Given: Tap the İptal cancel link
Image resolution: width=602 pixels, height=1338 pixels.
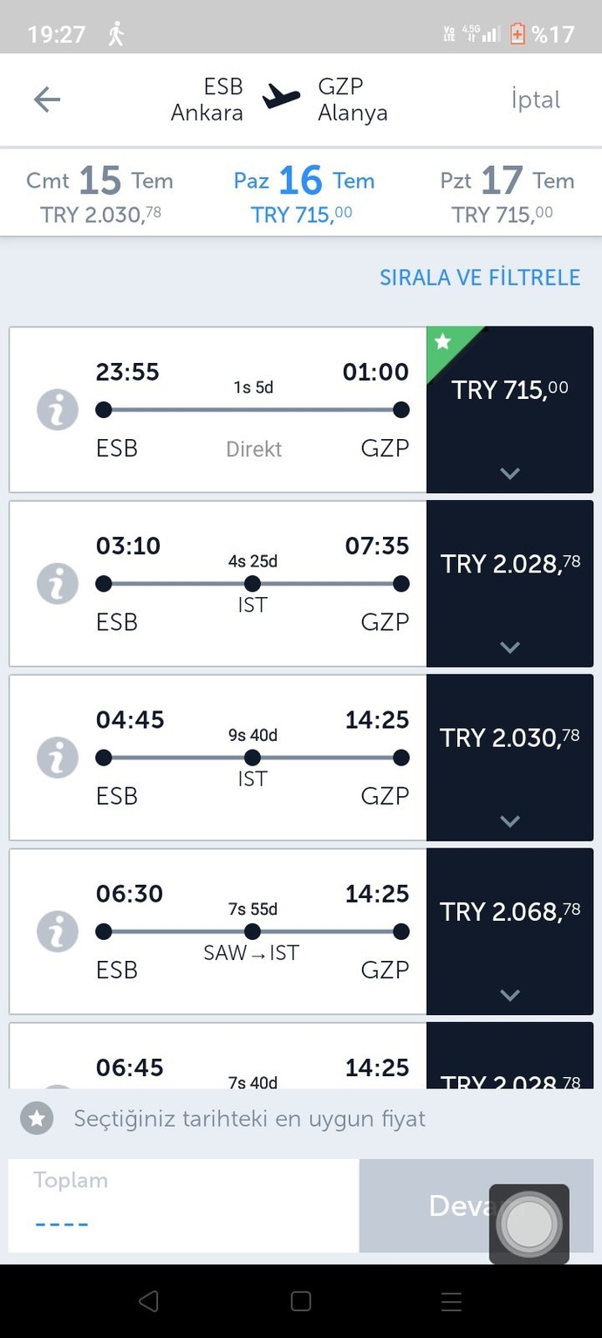Looking at the screenshot, I should (x=536, y=99).
